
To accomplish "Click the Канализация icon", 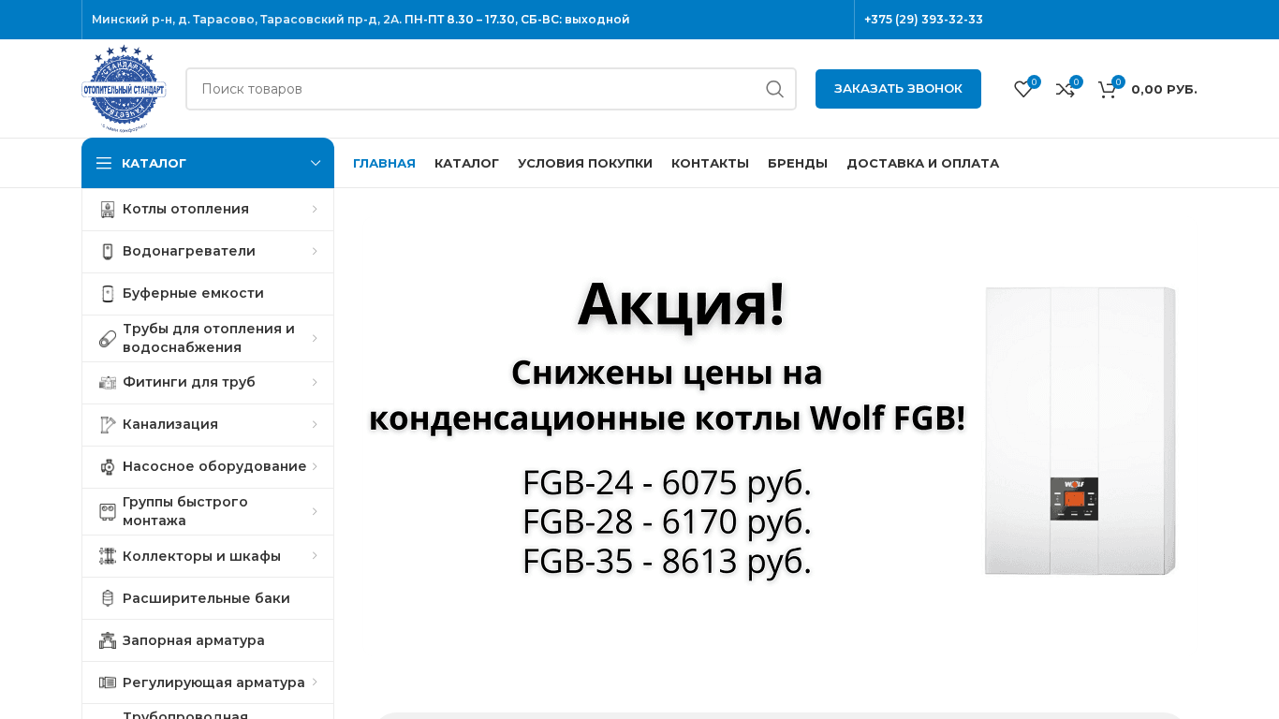I will (108, 425).
